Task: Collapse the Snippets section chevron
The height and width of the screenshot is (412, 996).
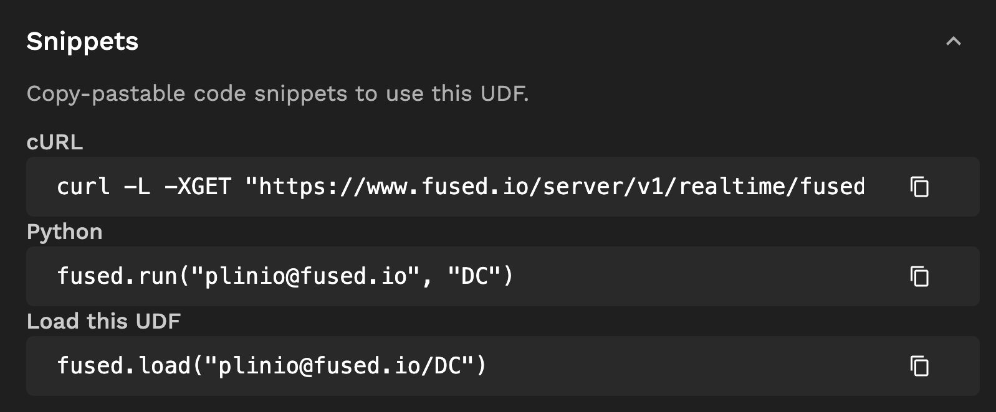Action: 953,42
